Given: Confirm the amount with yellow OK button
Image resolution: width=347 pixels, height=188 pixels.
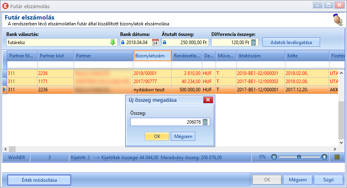Looking at the screenshot, I should coord(157,137).
